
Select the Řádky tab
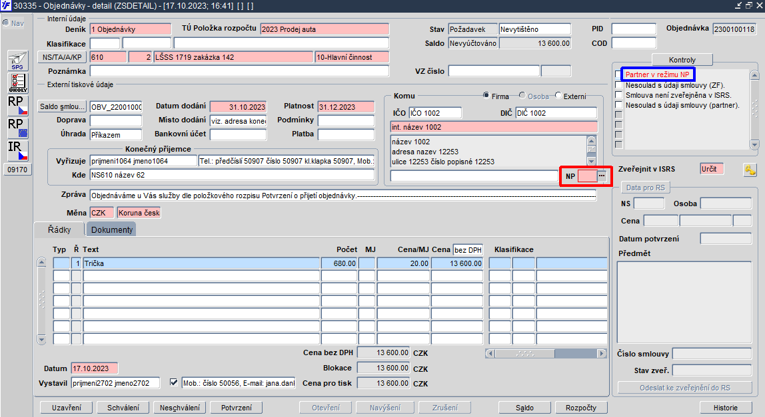click(x=59, y=229)
